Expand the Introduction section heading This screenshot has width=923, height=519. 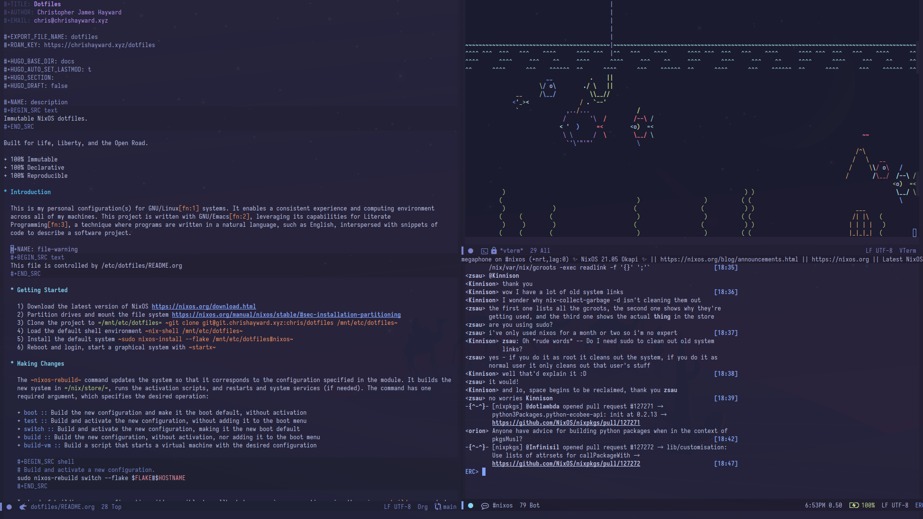pyautogui.click(x=30, y=191)
